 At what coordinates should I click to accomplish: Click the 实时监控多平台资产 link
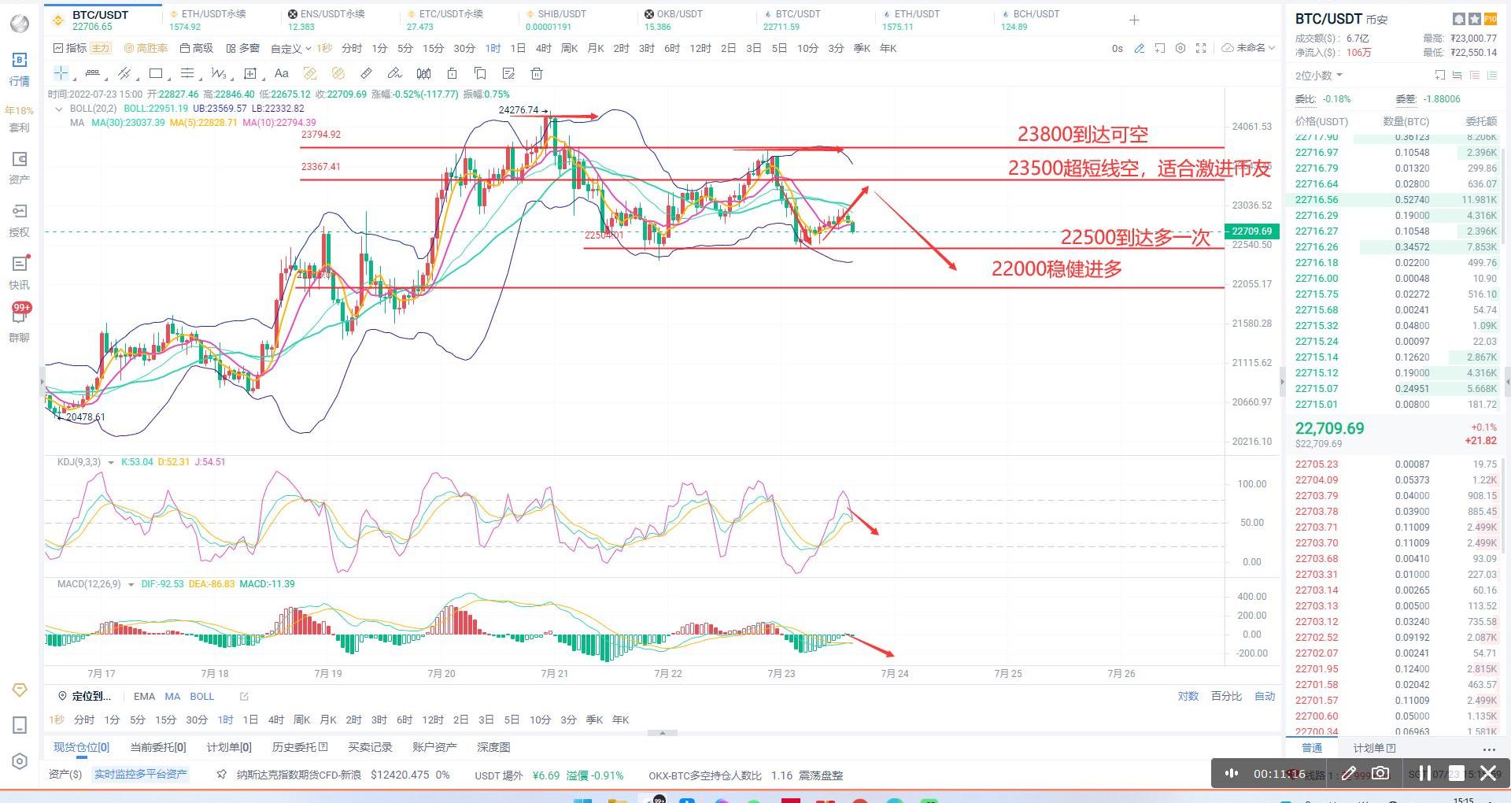click(141, 775)
